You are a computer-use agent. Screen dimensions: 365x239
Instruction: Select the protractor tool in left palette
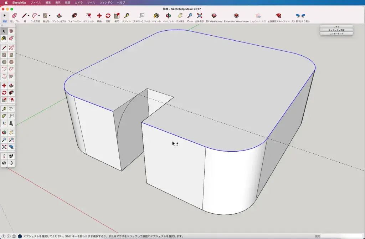tap(4, 116)
